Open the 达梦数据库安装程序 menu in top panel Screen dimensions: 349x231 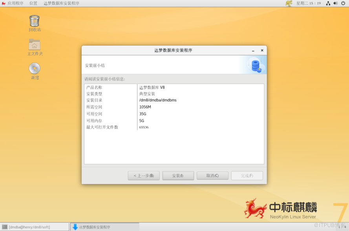coord(61,3)
